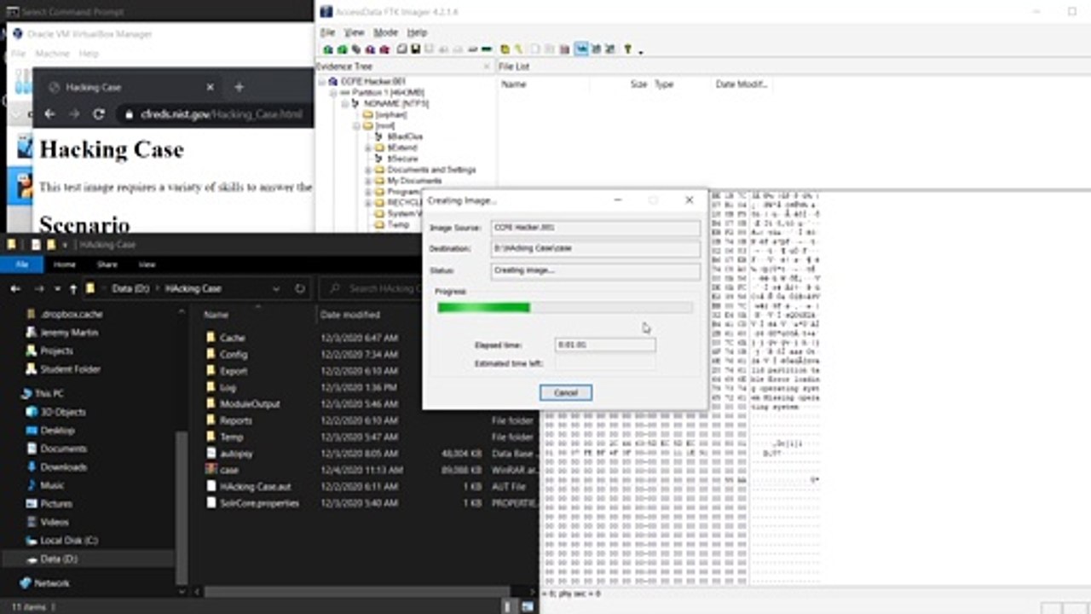Reload the Hacking Case browser page
This screenshot has height=614, width=1091.
[x=99, y=113]
